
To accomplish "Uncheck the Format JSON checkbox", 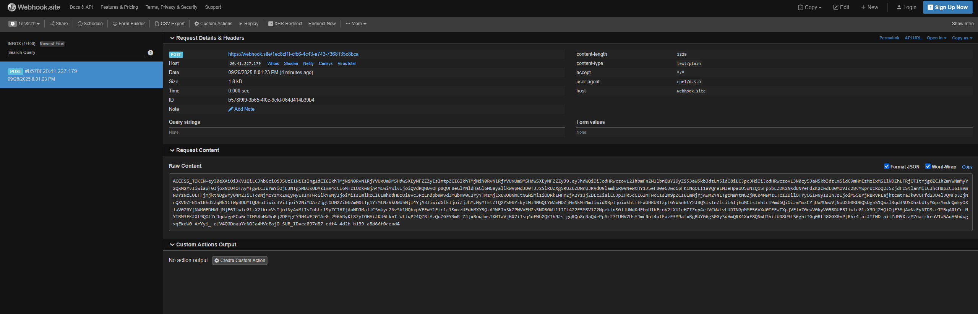I will (x=887, y=166).
